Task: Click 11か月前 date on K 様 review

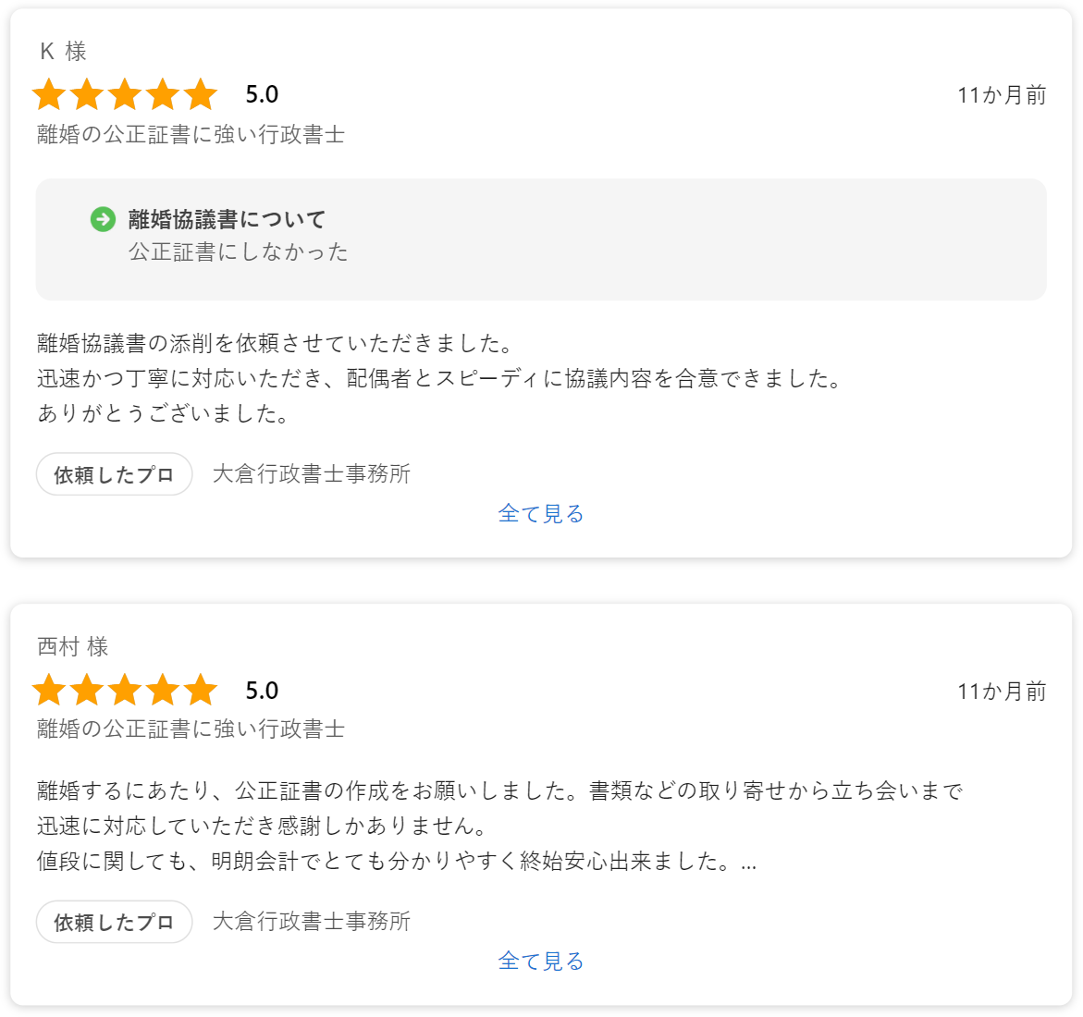Action: tap(1002, 95)
